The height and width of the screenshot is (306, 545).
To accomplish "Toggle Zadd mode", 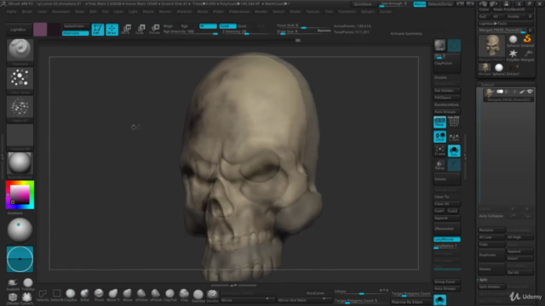I will [227, 26].
